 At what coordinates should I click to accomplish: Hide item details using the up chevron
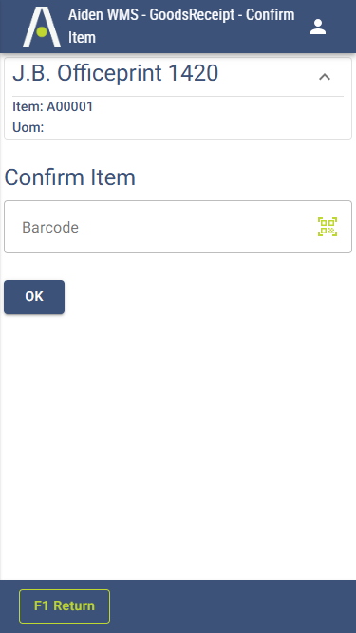pyautogui.click(x=325, y=77)
